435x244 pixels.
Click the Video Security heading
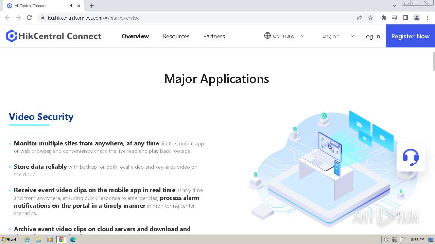[41, 117]
